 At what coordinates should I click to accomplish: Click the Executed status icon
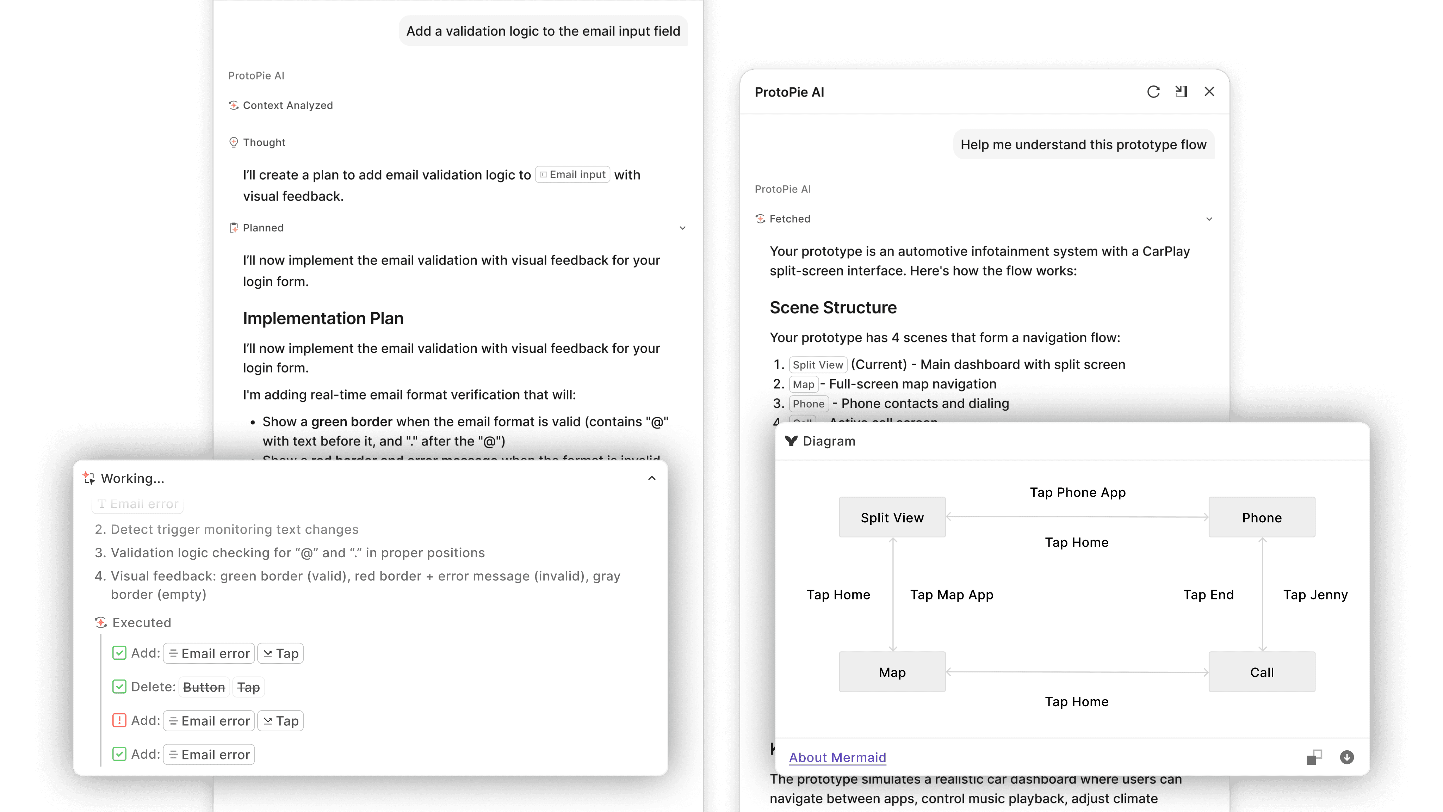(x=101, y=623)
